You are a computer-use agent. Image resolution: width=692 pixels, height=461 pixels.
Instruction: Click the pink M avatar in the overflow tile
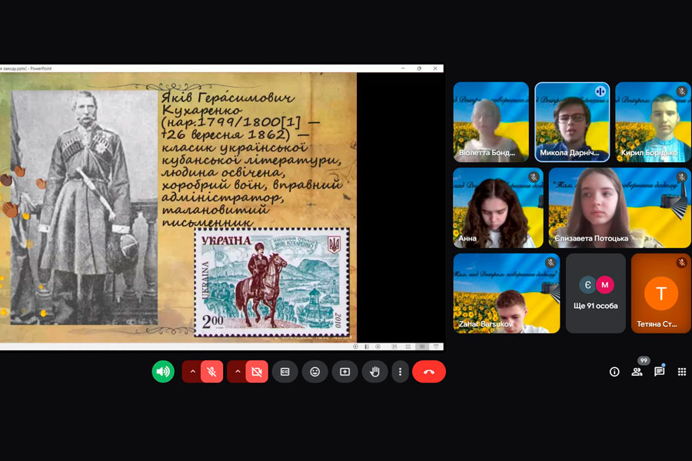point(605,285)
